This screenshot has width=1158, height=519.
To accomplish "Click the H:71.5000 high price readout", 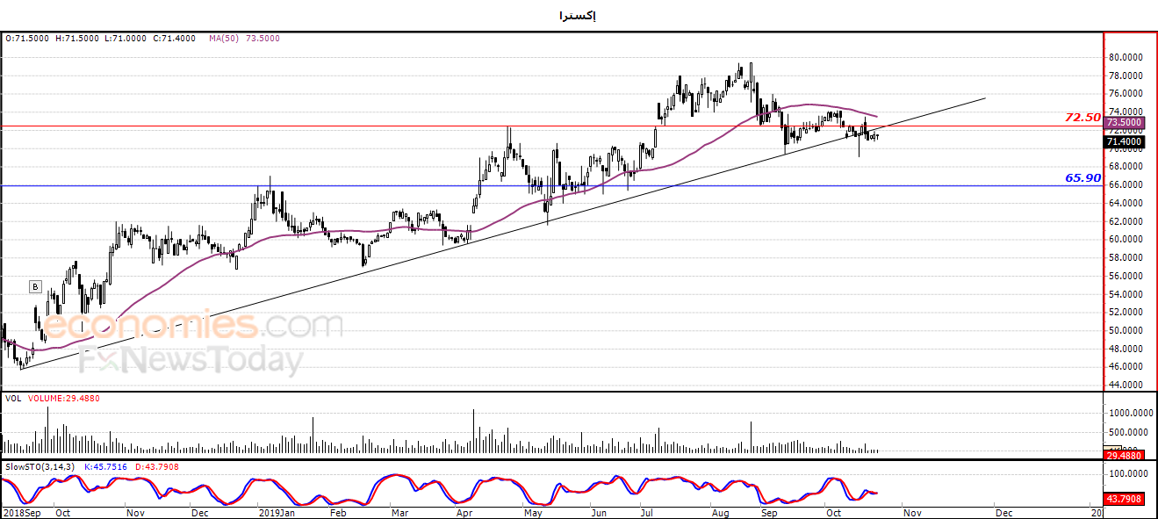I will coord(78,39).
